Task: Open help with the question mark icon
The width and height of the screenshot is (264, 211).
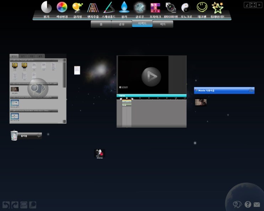Action: (x=248, y=204)
